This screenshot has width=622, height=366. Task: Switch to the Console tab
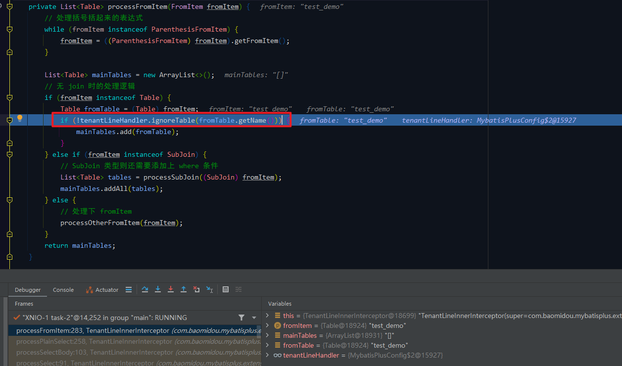[63, 290]
